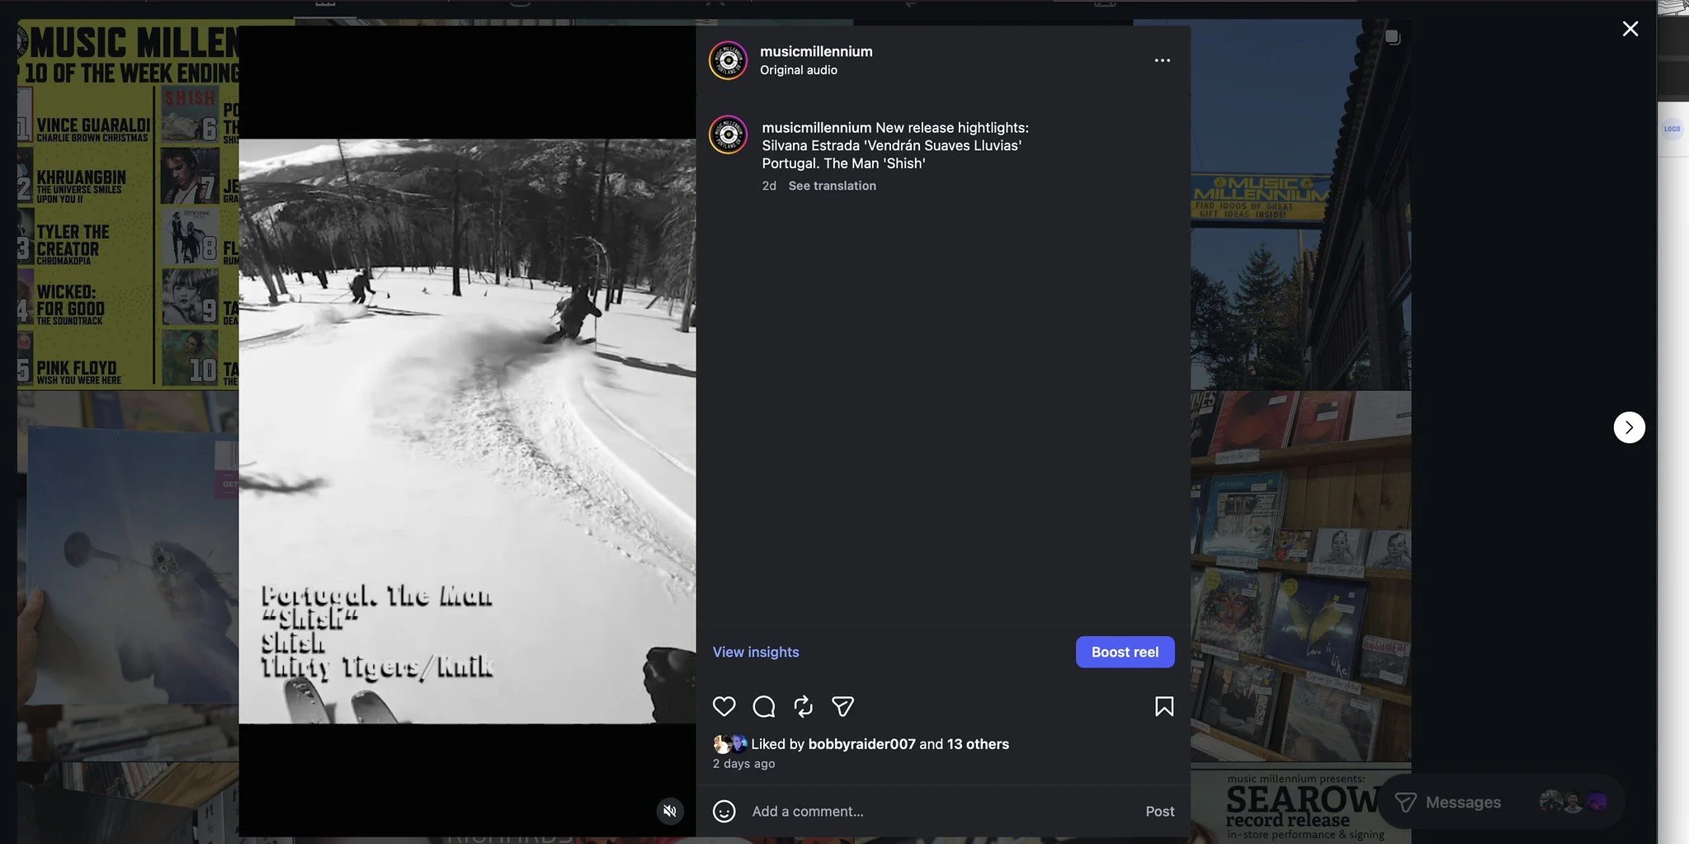The image size is (1689, 844).
Task: Open the Music Millennium storefront sign thumbnail
Action: (1300, 205)
